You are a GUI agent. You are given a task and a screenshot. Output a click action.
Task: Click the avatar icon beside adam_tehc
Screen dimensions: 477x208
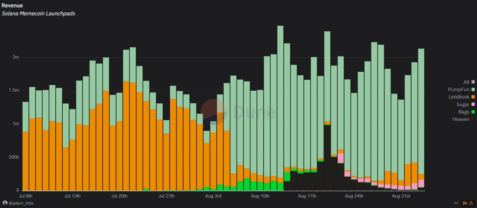pos(5,203)
